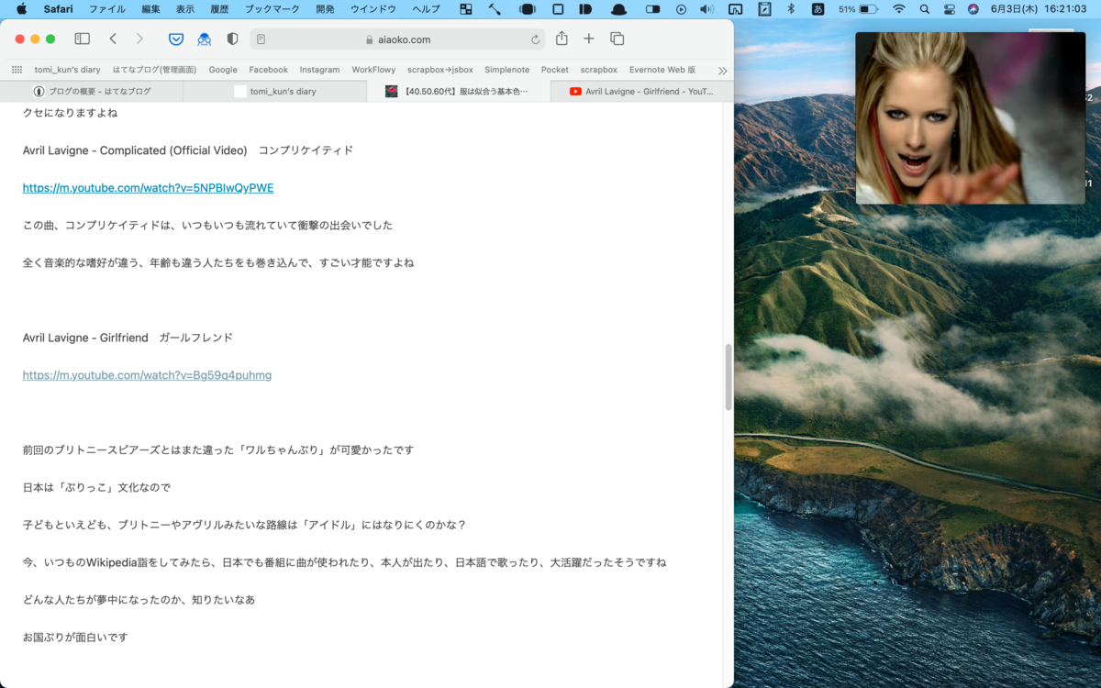Click the bowler hat menu bar icon
This screenshot has height=688, width=1101.
[x=619, y=9]
